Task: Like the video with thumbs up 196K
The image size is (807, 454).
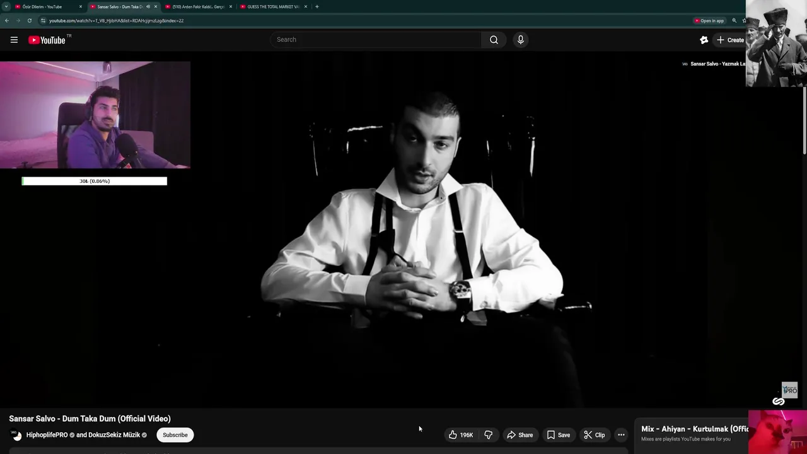Action: click(x=461, y=435)
